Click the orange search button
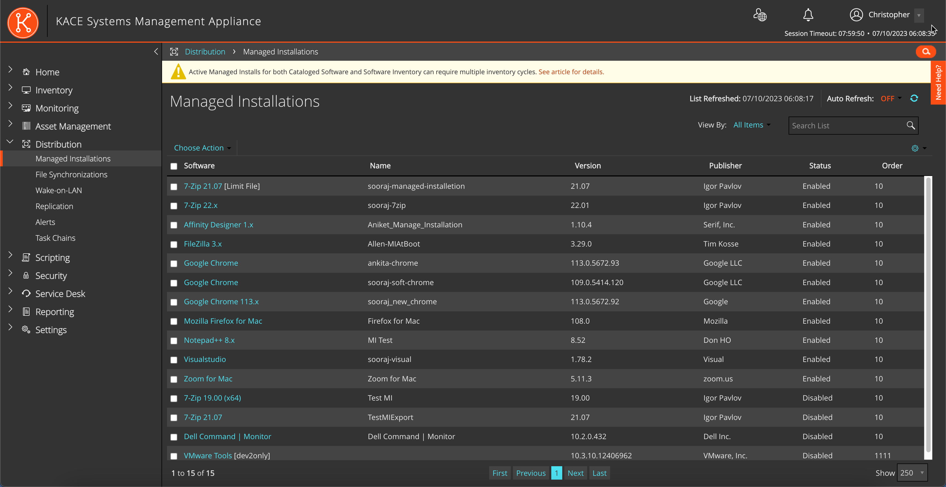The image size is (946, 487). tap(925, 52)
